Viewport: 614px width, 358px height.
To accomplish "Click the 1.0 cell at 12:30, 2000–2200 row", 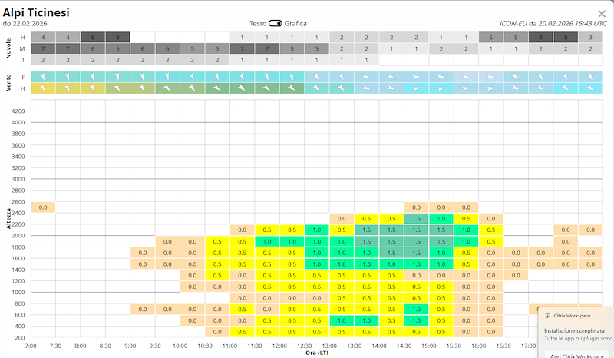I will tap(317, 230).
